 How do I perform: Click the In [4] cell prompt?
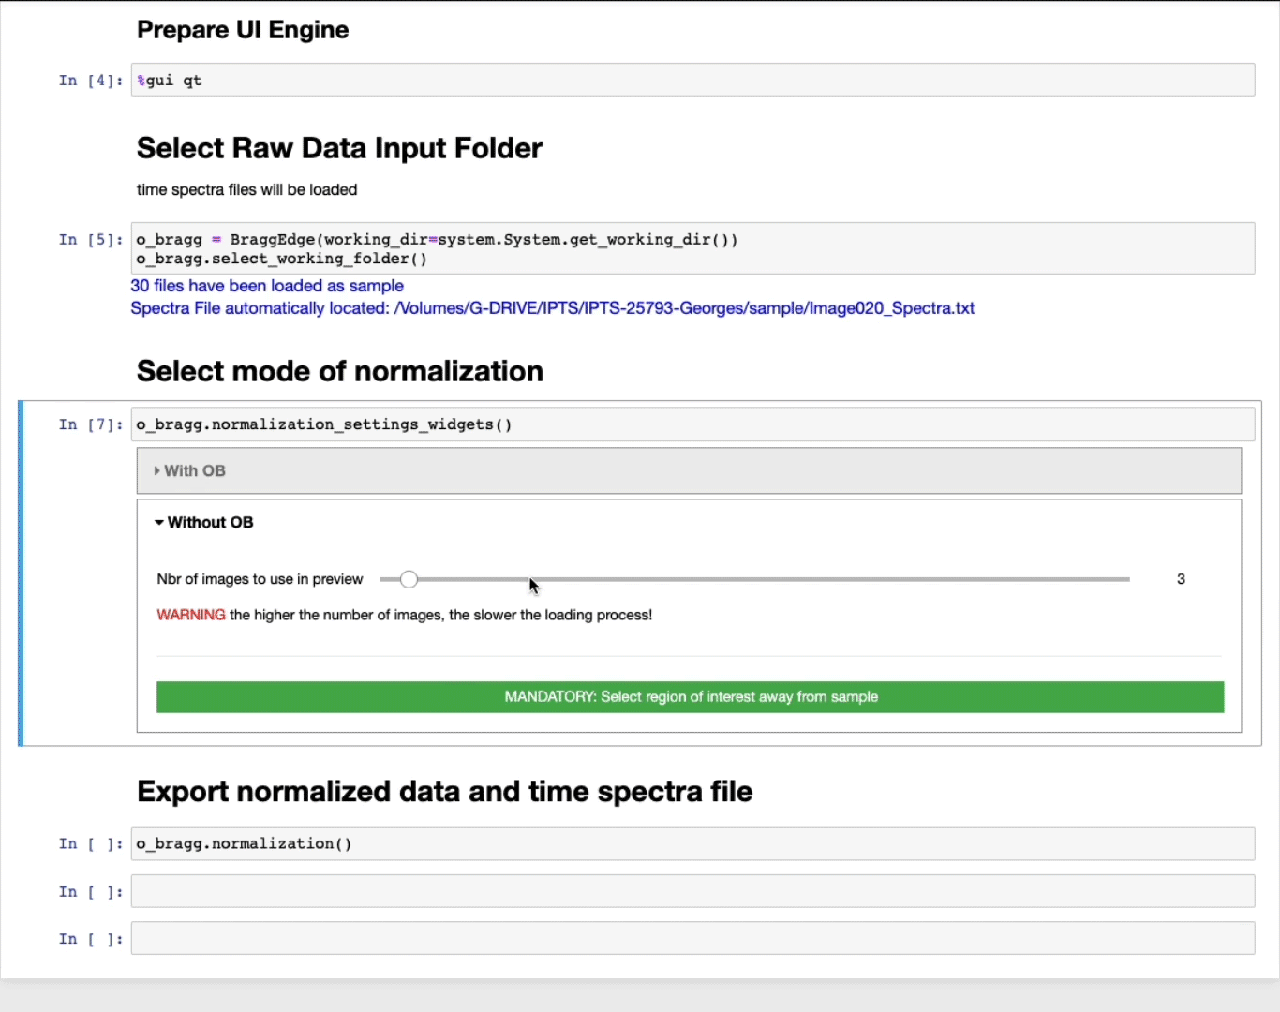90,81
